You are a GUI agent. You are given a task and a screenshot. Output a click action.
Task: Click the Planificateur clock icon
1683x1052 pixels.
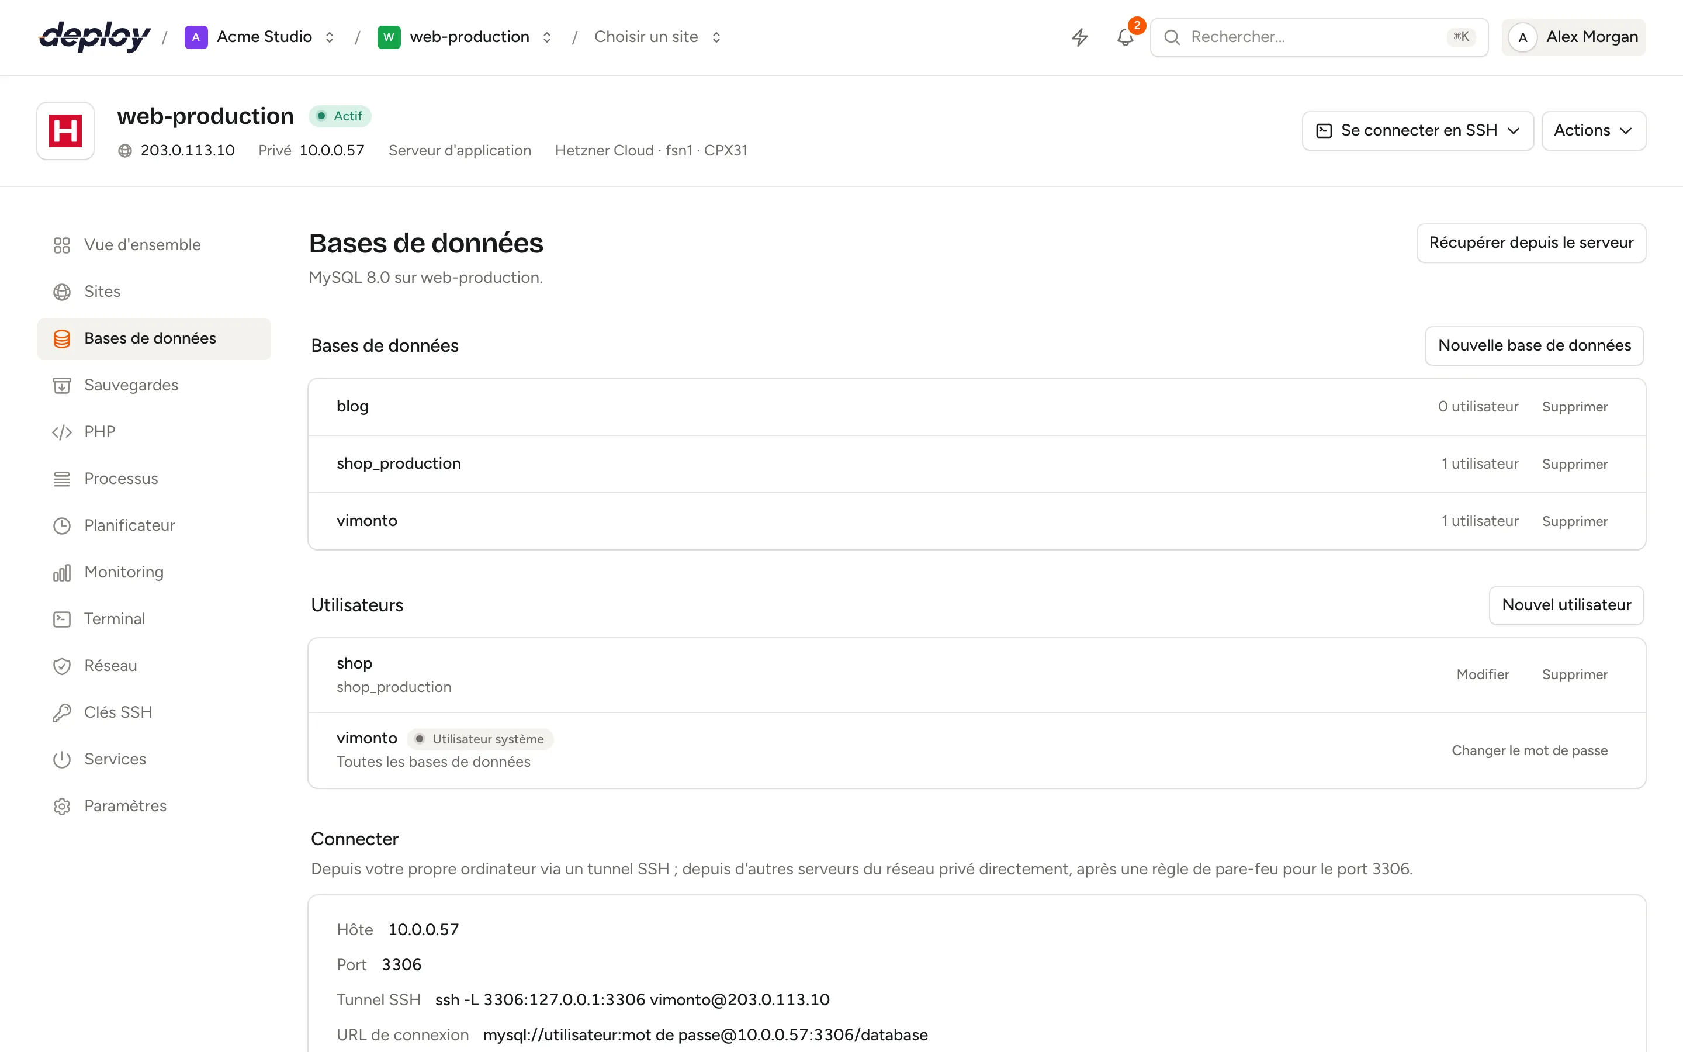pos(62,525)
